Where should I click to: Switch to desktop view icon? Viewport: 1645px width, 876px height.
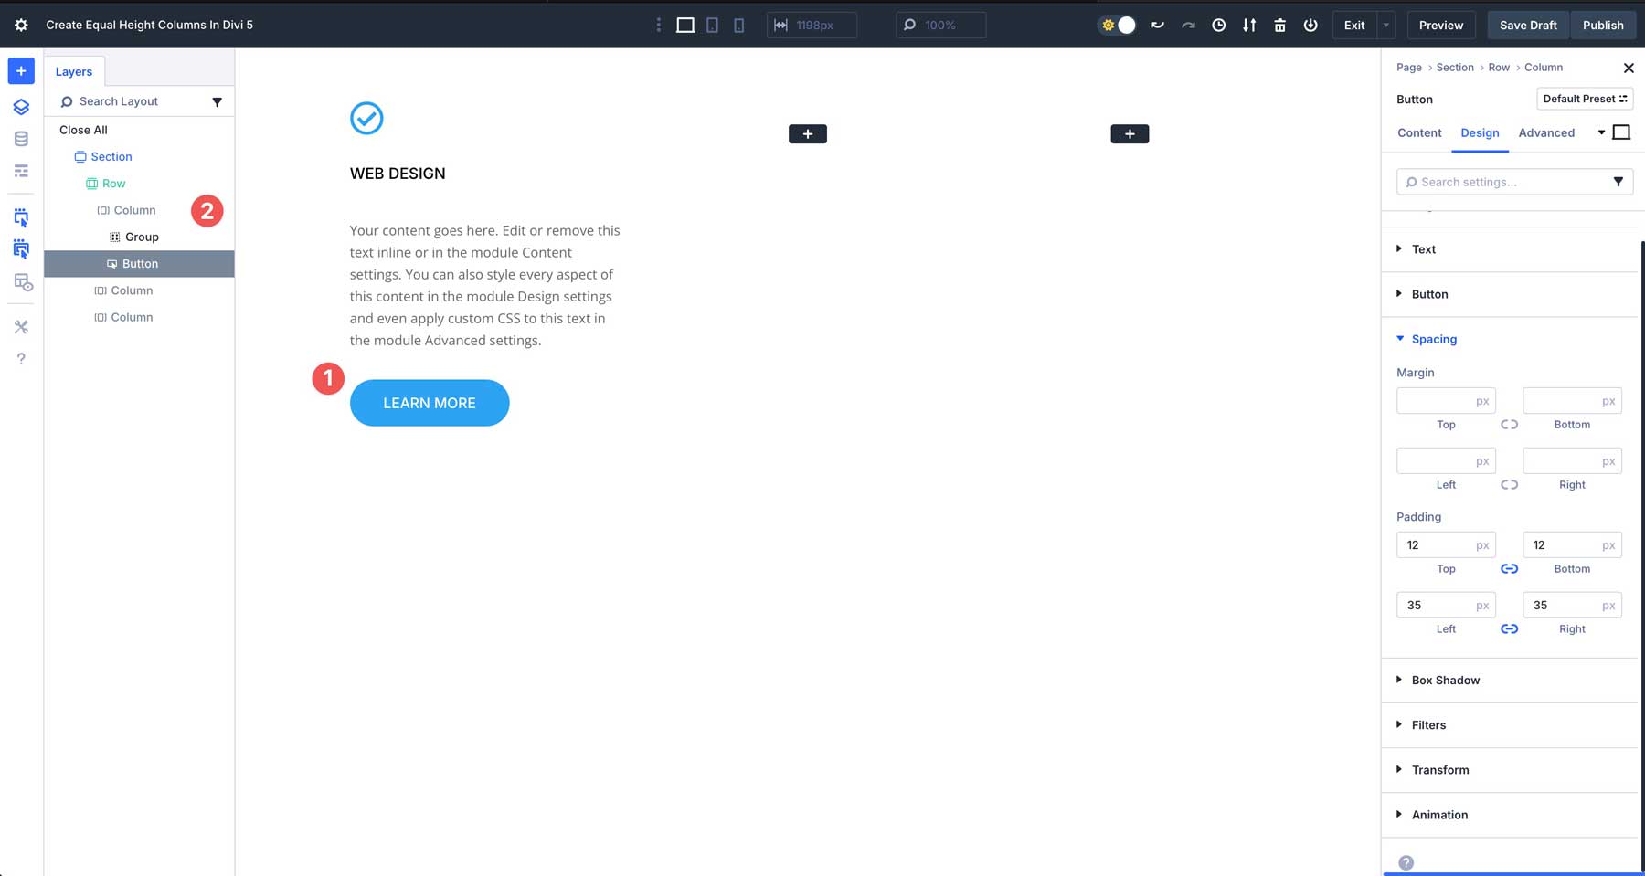685,26
